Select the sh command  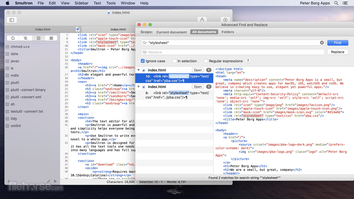tap(13, 104)
